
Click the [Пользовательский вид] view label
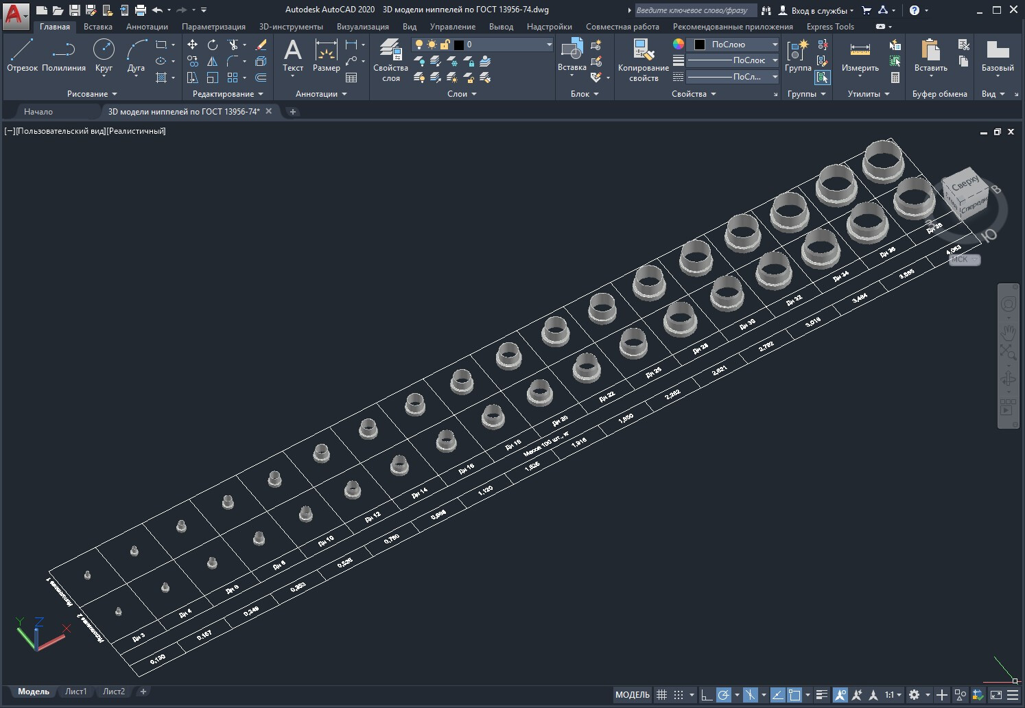coord(60,131)
